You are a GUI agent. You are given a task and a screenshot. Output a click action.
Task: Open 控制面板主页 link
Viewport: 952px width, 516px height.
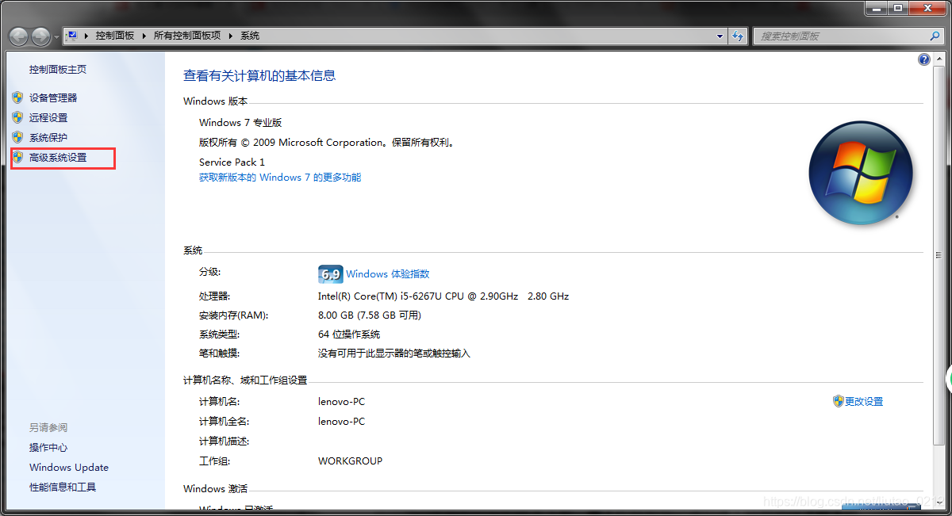tap(58, 70)
